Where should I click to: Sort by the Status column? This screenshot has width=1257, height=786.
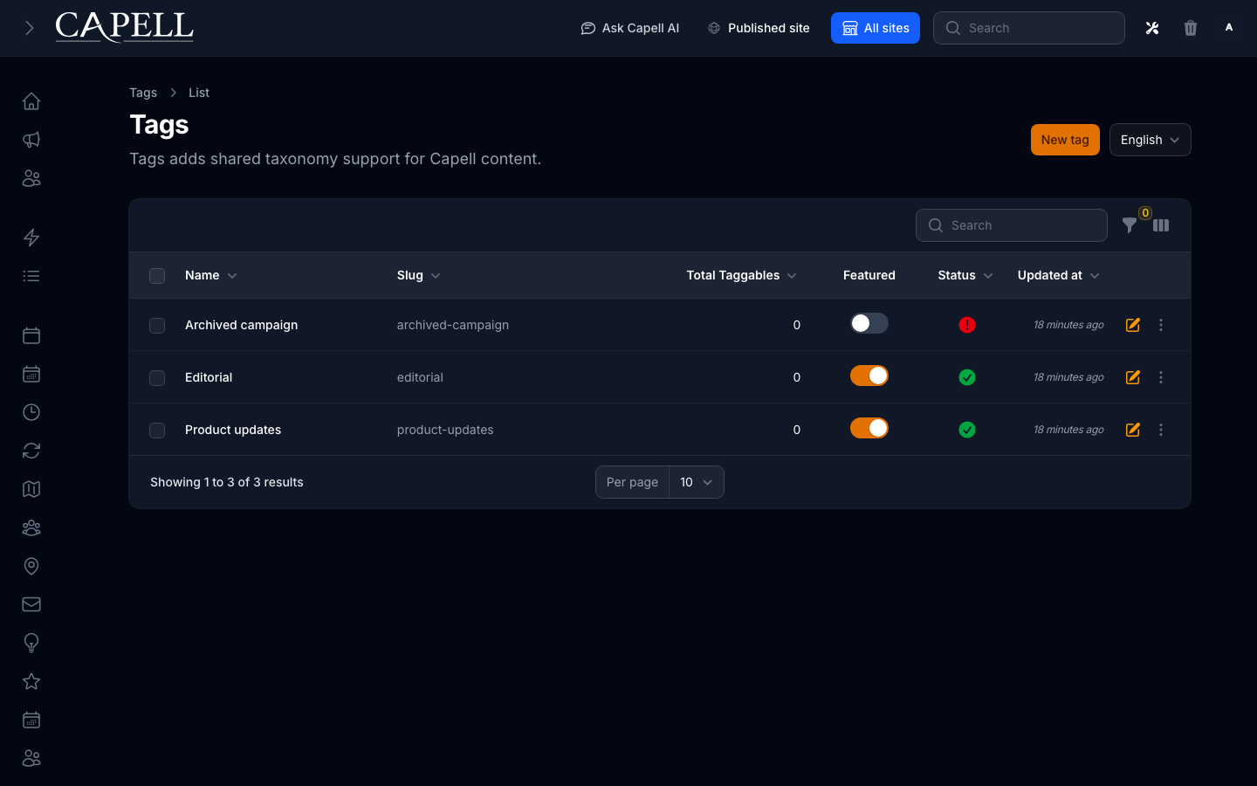[965, 275]
